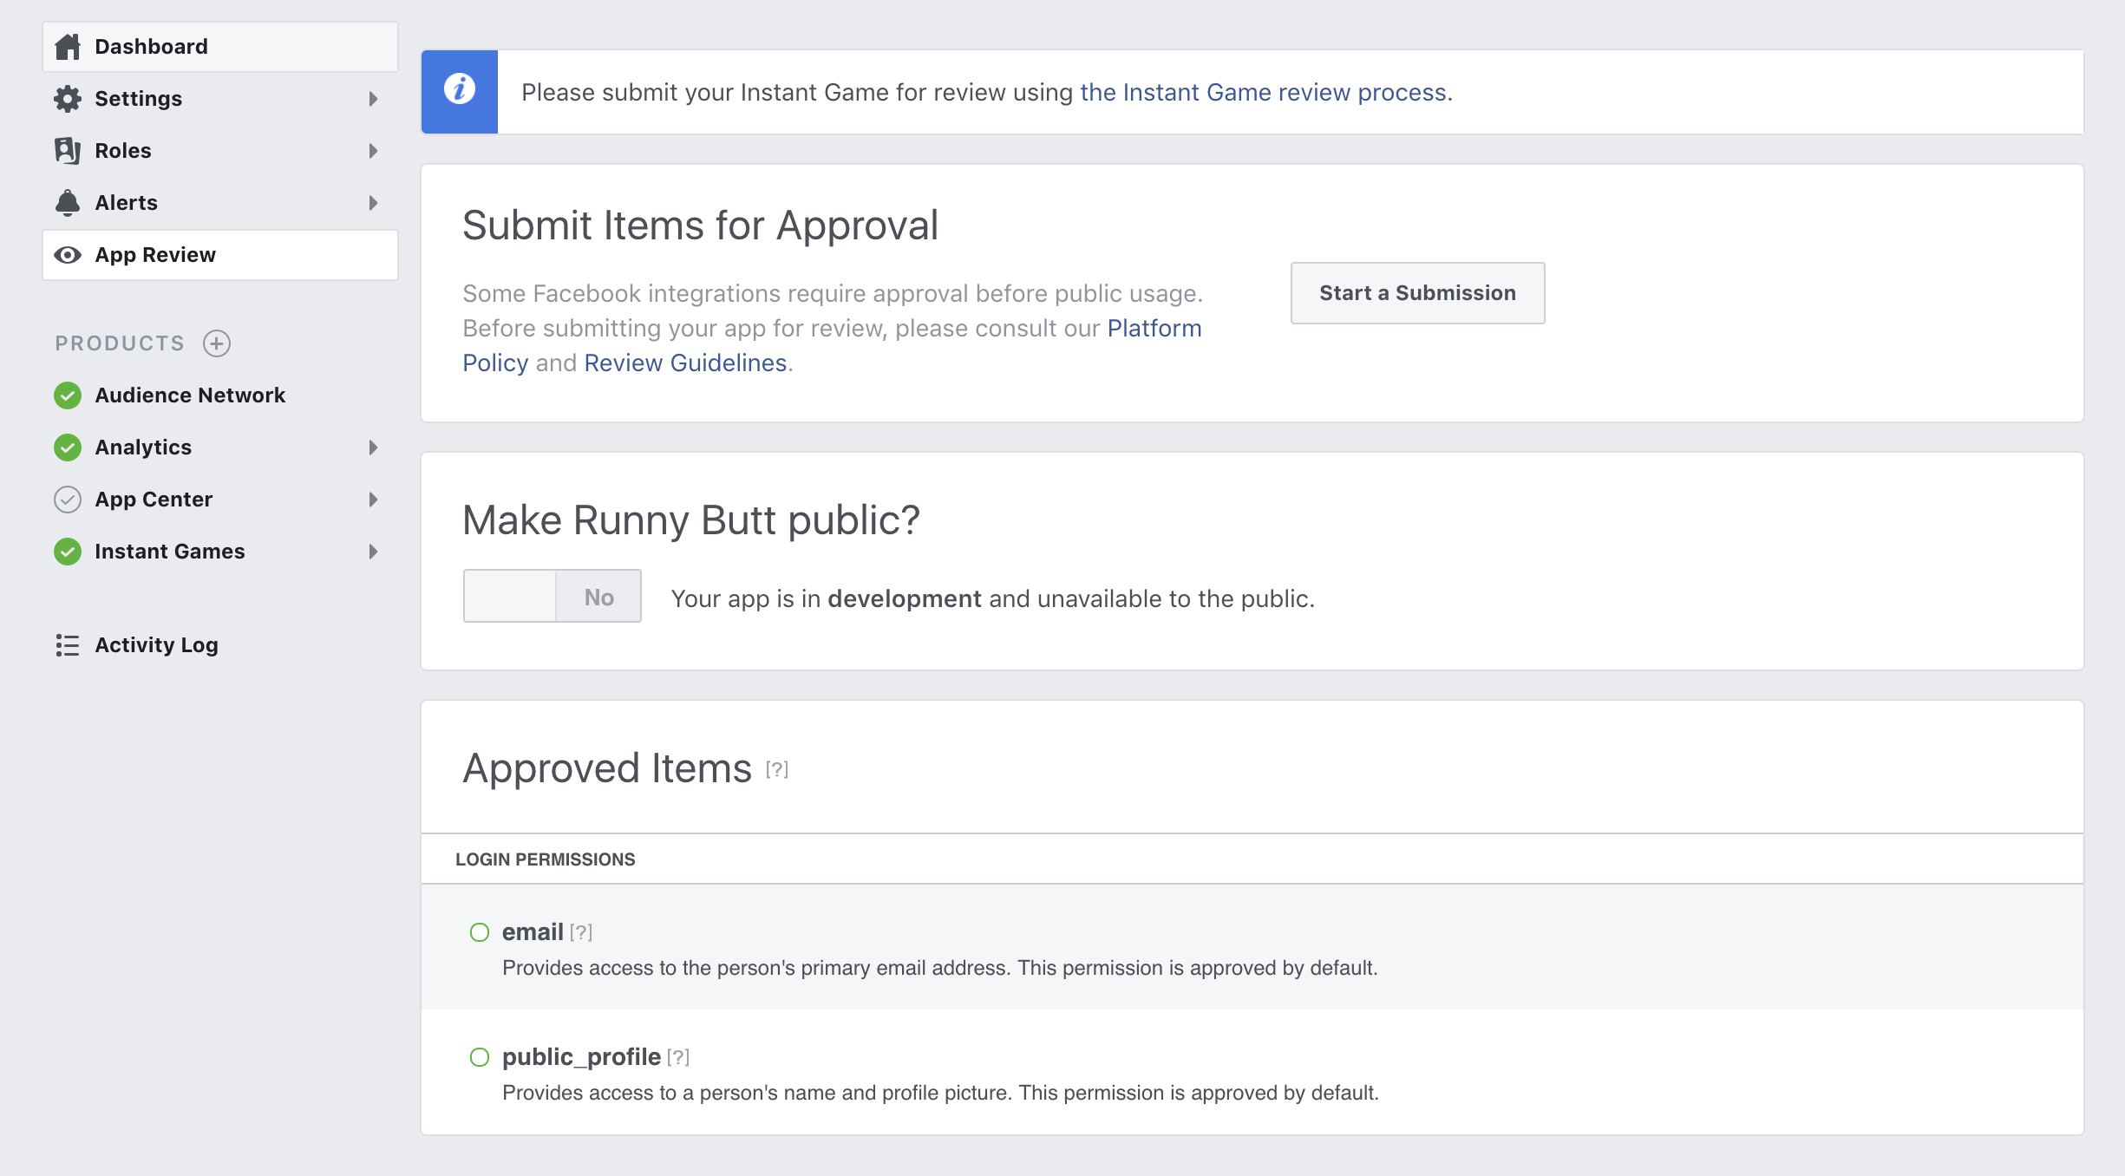Click Analytics green check icon
This screenshot has height=1176, width=2125.
click(x=68, y=448)
